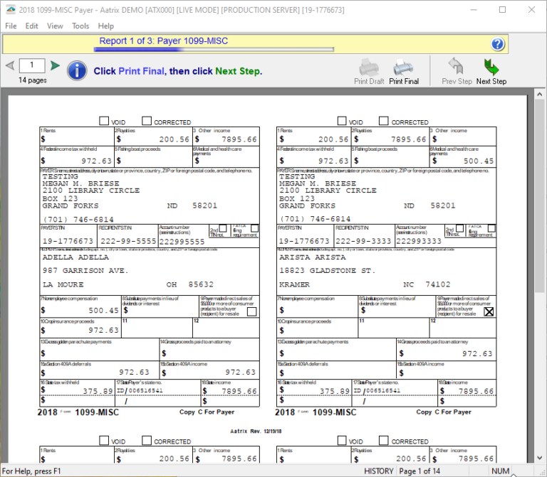The image size is (547, 477).
Task: Click the blue information icon
Action: [77, 71]
